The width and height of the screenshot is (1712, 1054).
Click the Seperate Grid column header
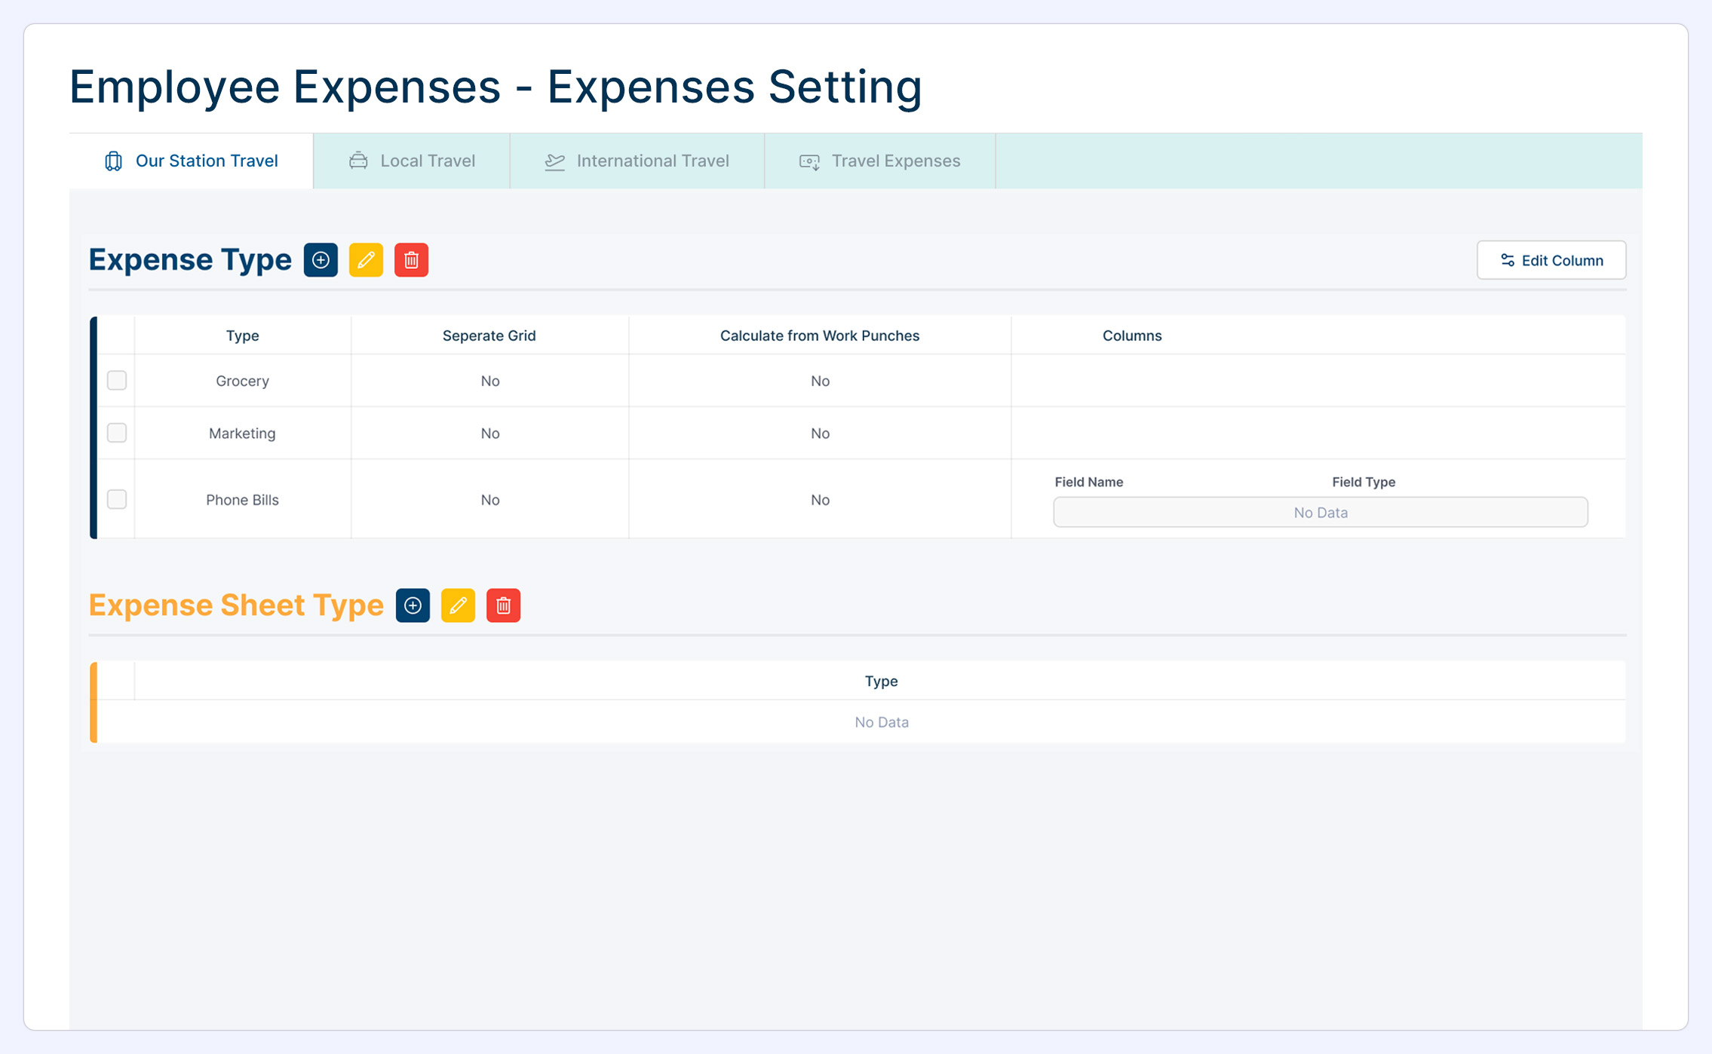point(489,336)
